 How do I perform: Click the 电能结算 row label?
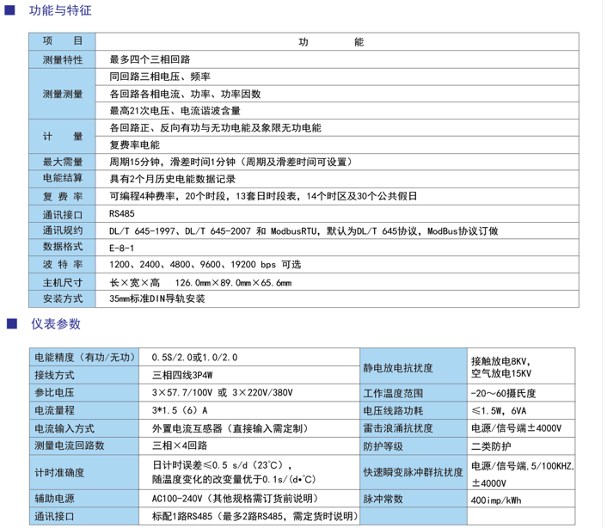(62, 178)
